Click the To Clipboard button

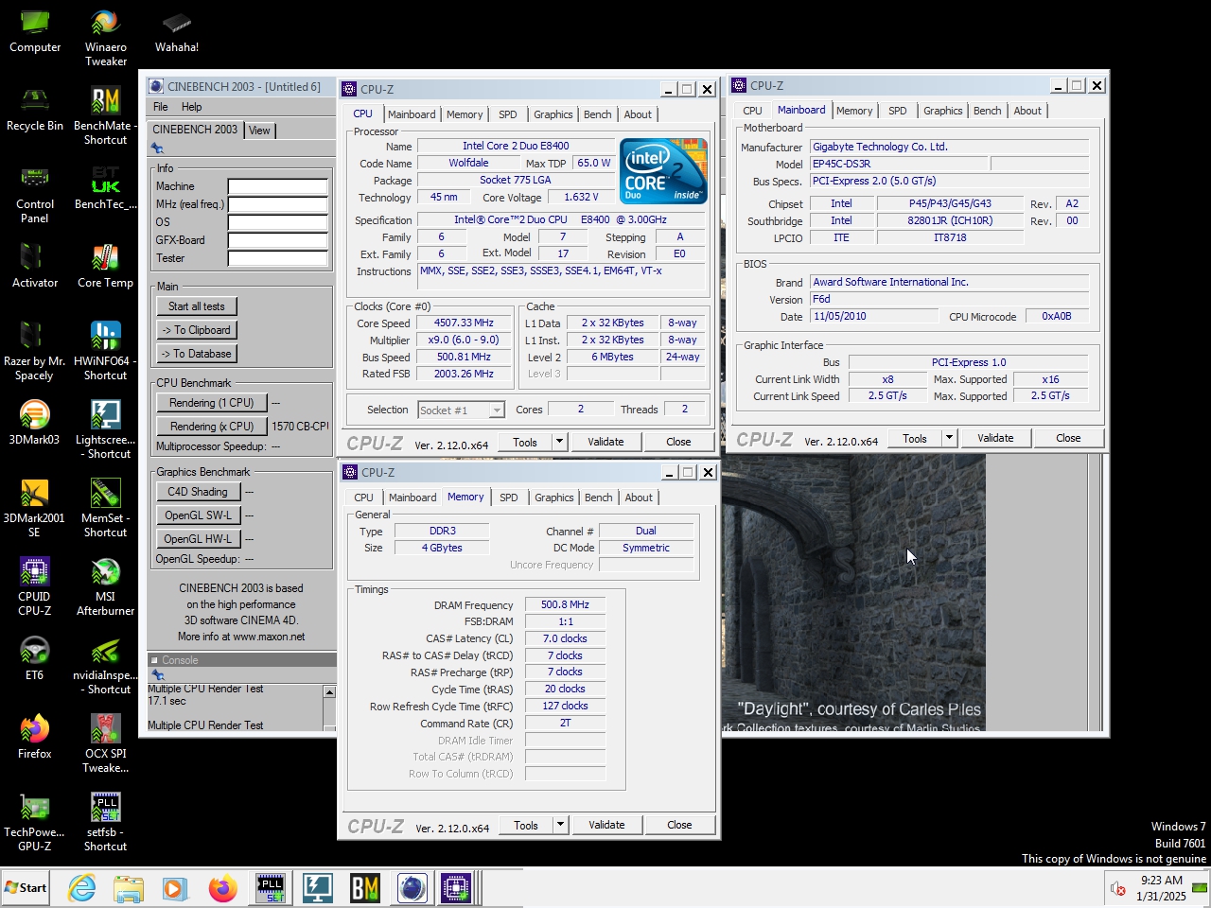click(197, 330)
